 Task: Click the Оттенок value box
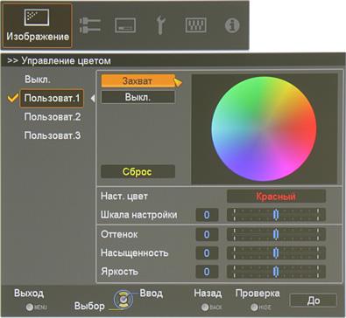coord(207,234)
